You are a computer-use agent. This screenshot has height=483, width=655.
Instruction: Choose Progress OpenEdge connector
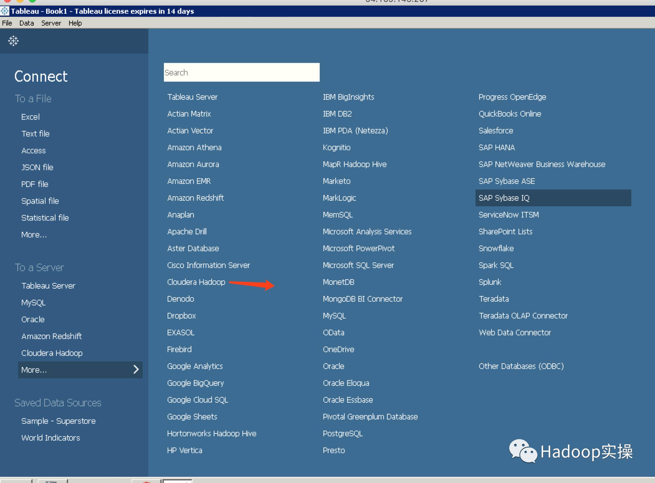pyautogui.click(x=513, y=97)
